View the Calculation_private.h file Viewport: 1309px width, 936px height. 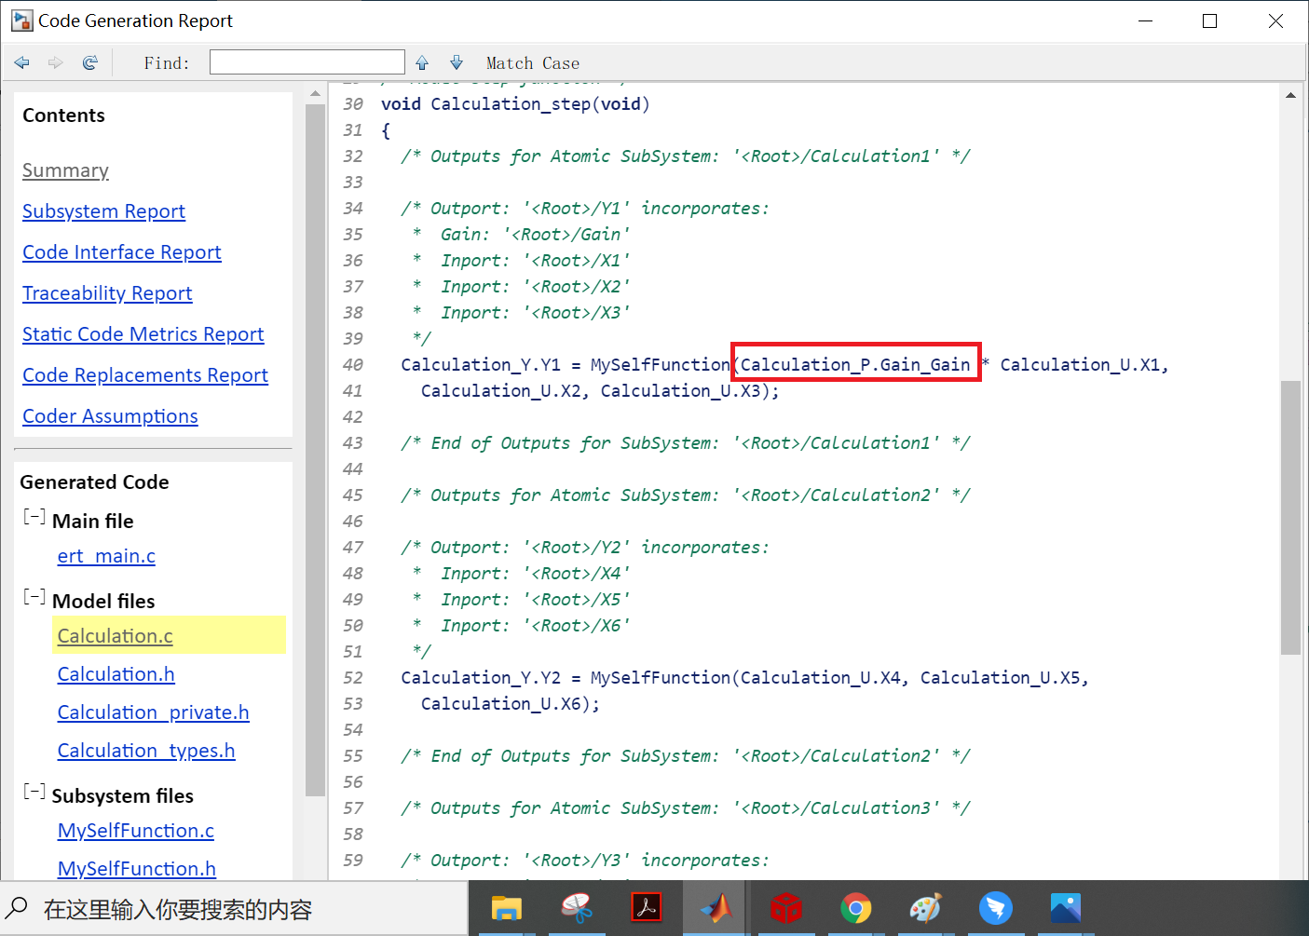[x=154, y=712]
